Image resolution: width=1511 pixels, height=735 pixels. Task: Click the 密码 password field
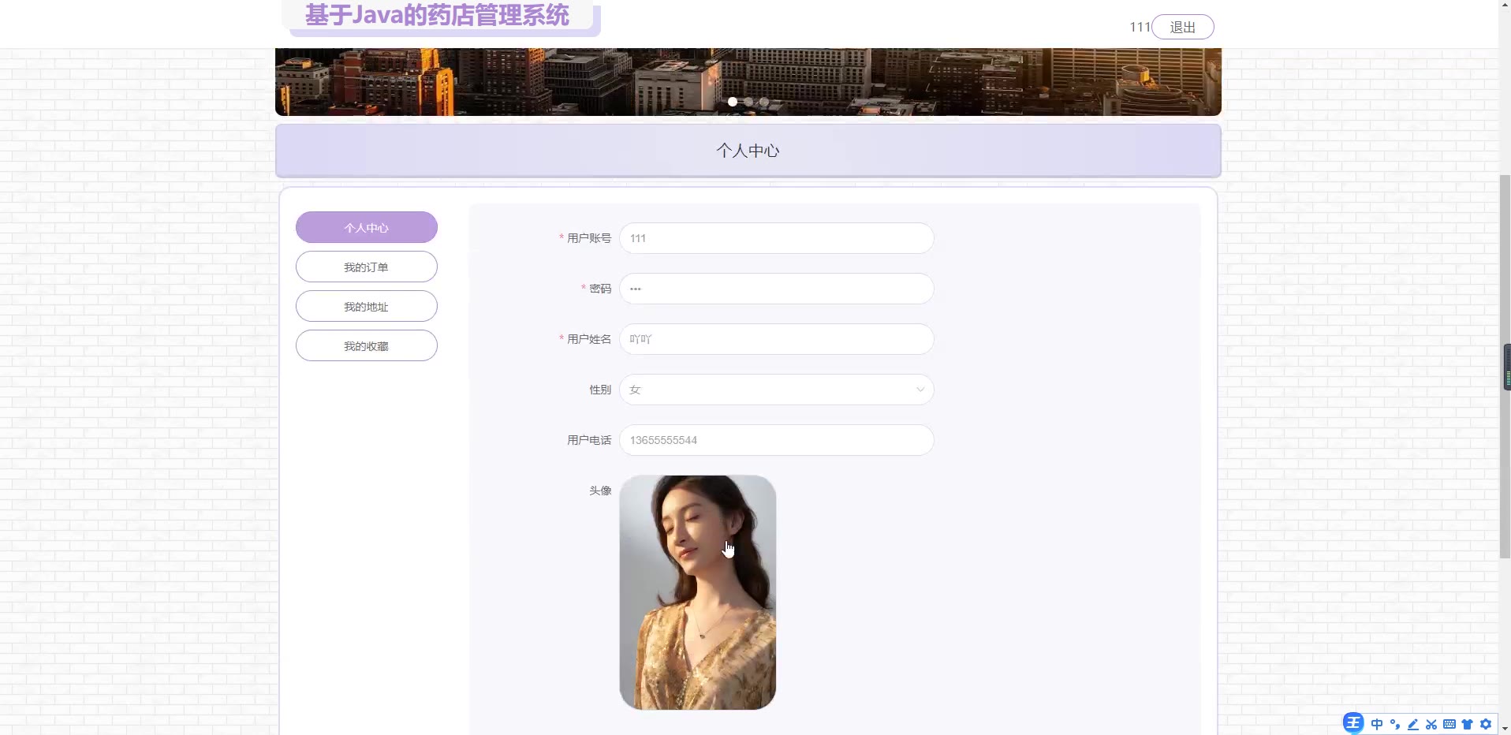776,289
